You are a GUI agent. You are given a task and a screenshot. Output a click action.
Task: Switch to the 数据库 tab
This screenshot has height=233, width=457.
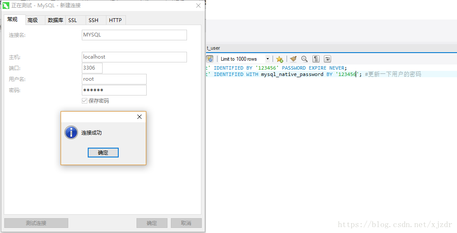pos(56,20)
